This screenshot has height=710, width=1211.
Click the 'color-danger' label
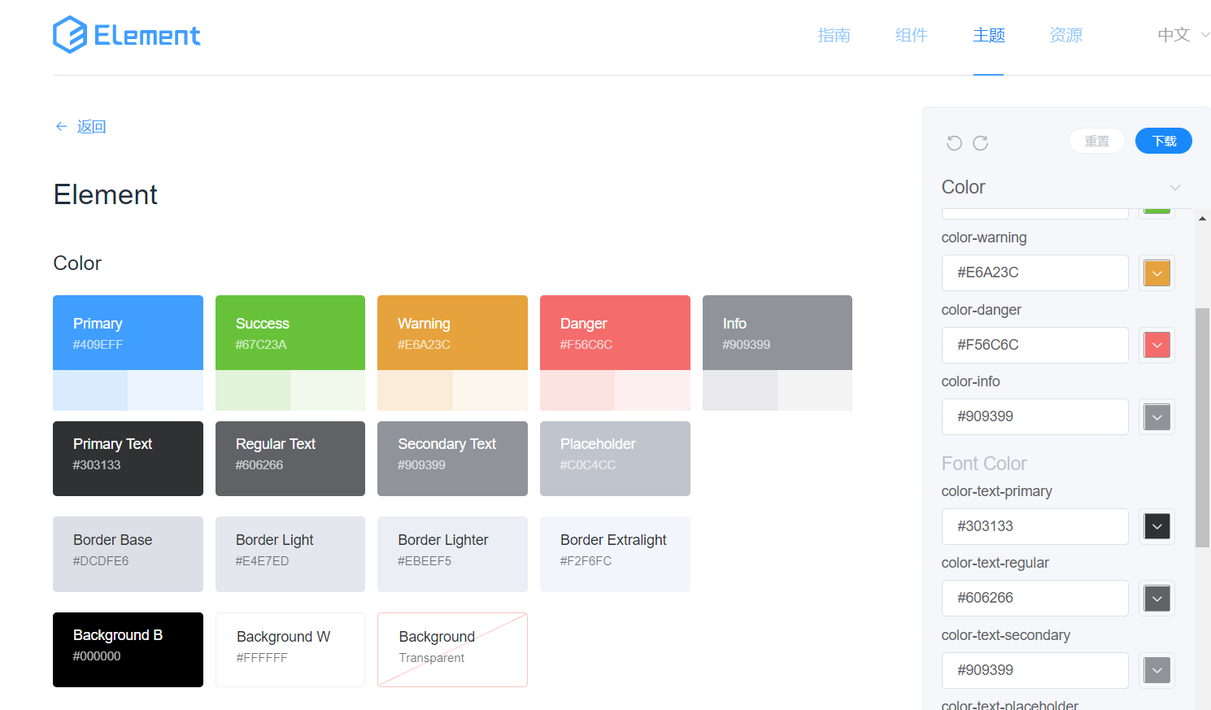982,310
